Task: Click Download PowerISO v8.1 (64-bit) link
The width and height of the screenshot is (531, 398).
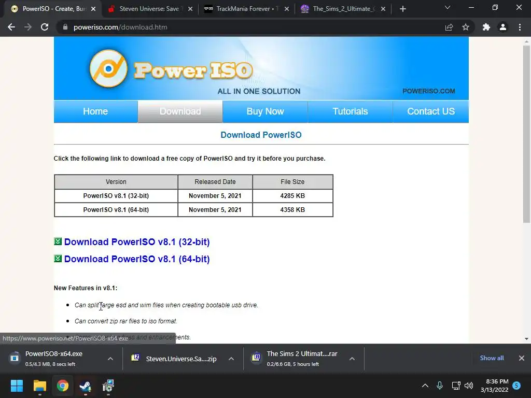Action: (137, 259)
